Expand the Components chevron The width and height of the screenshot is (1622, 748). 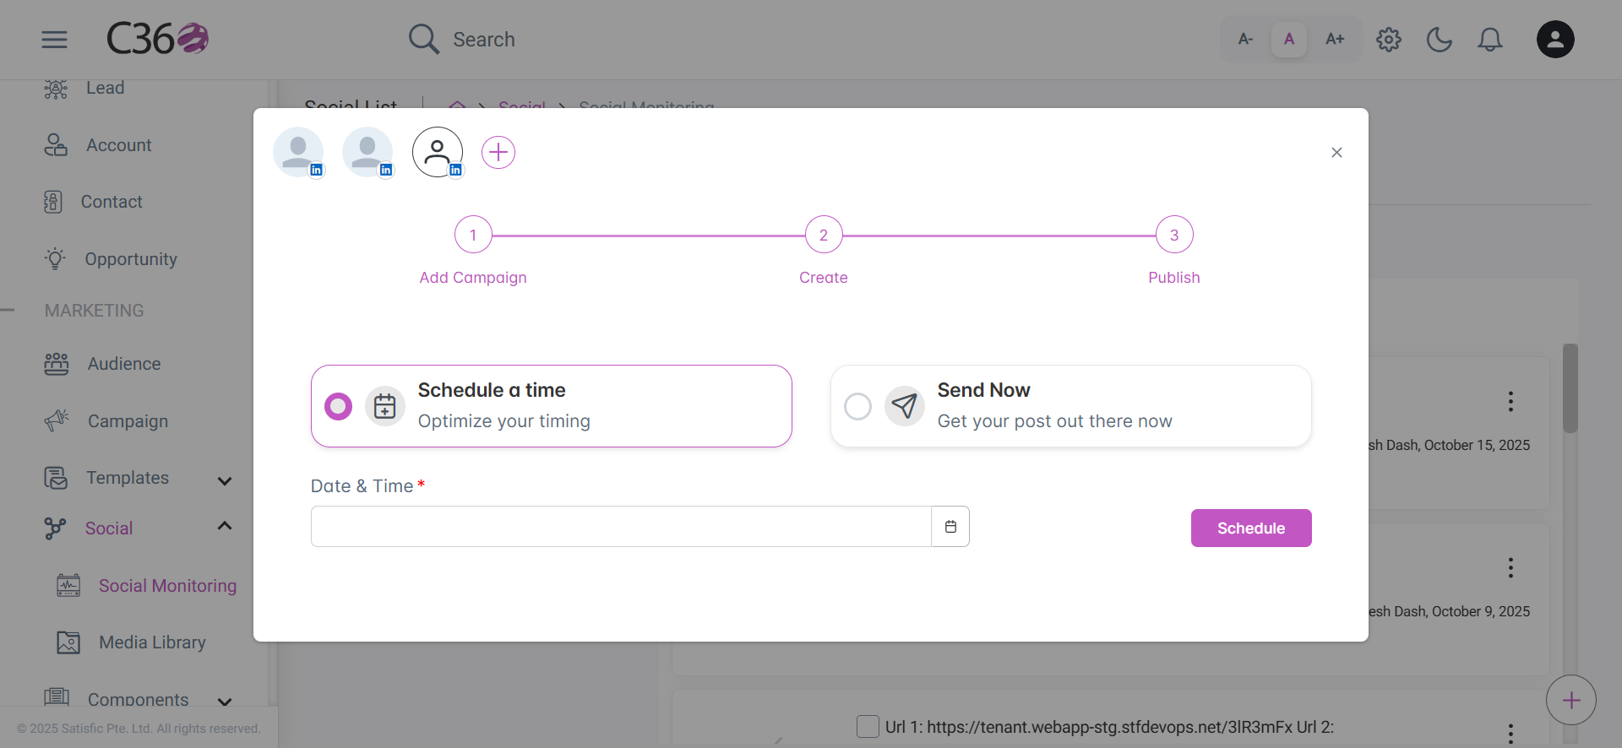click(225, 702)
